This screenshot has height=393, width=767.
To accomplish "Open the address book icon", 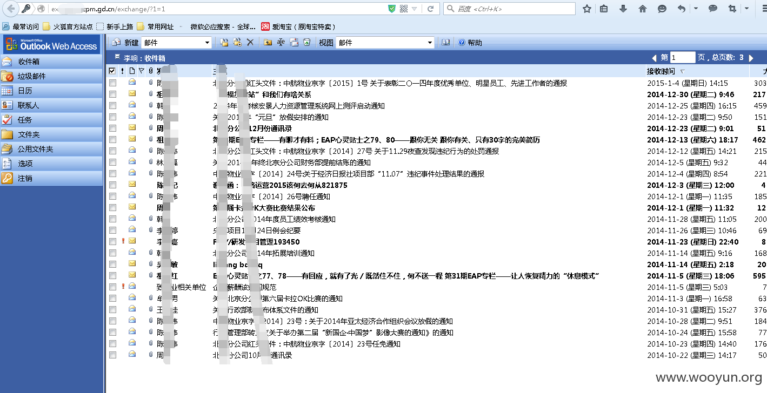I will pyautogui.click(x=445, y=43).
